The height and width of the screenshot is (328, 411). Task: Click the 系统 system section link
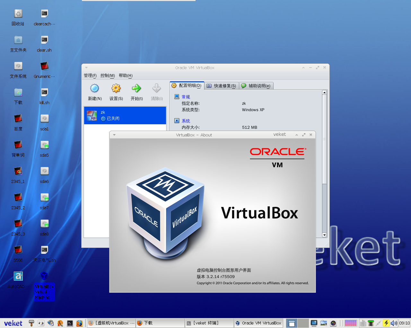[x=186, y=121]
